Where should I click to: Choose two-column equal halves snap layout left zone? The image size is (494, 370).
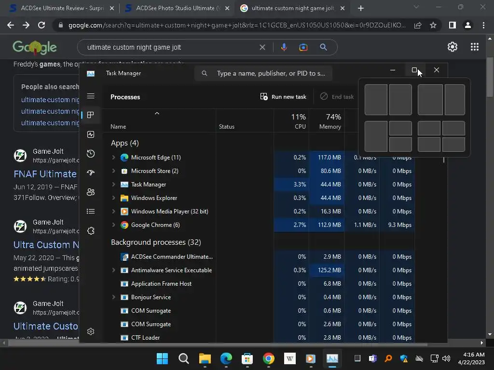click(x=376, y=100)
